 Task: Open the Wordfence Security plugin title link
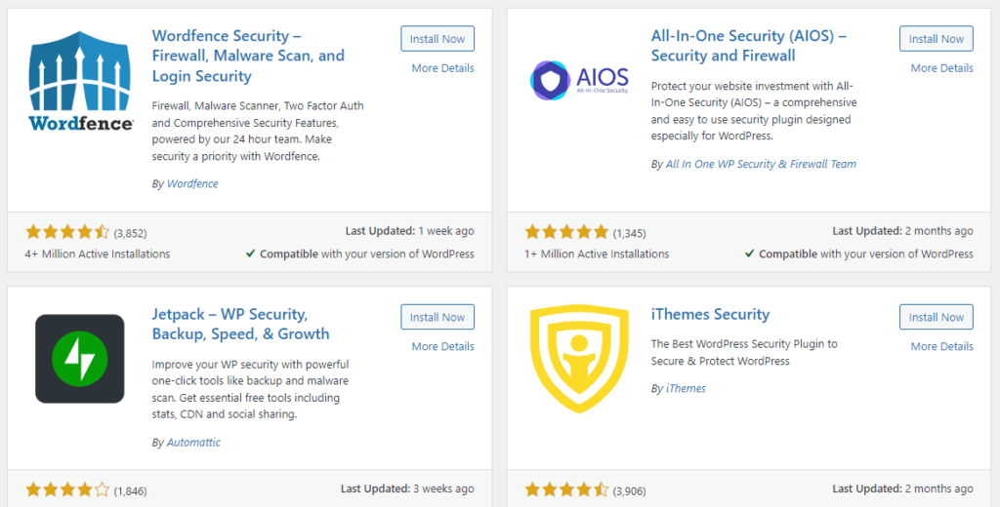coord(248,56)
